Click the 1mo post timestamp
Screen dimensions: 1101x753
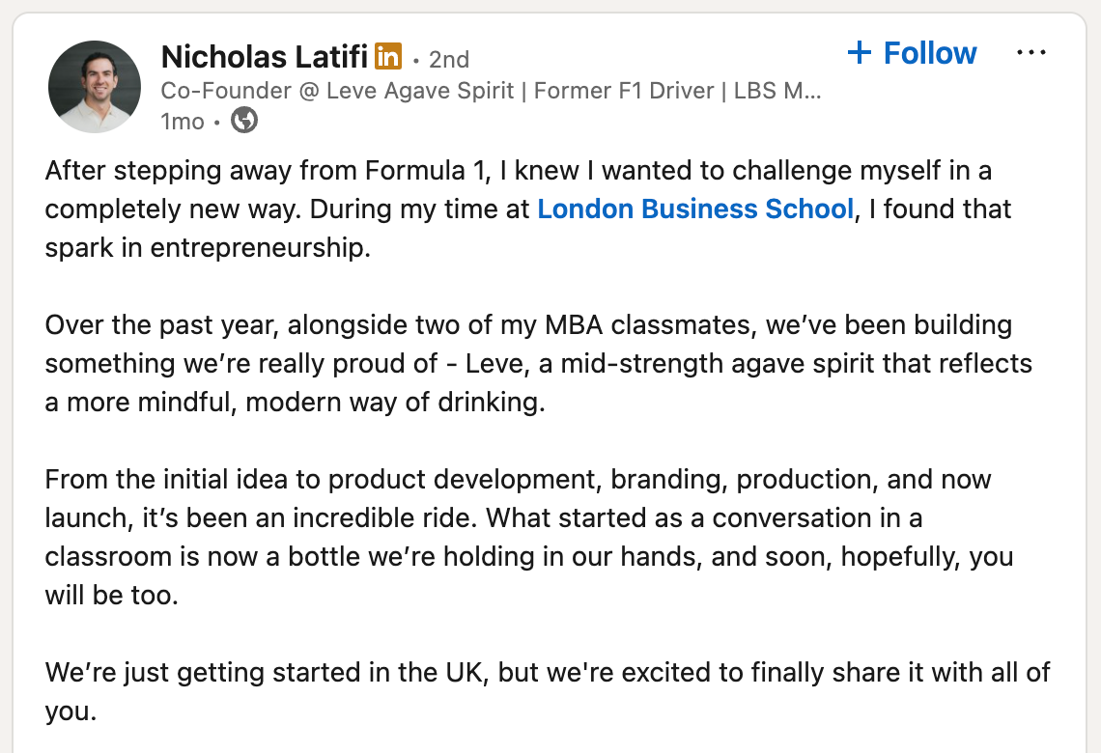pos(183,122)
